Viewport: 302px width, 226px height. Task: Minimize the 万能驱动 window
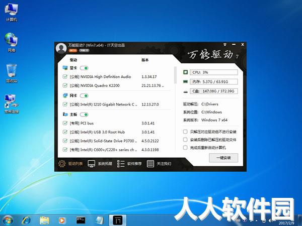click(x=234, y=45)
